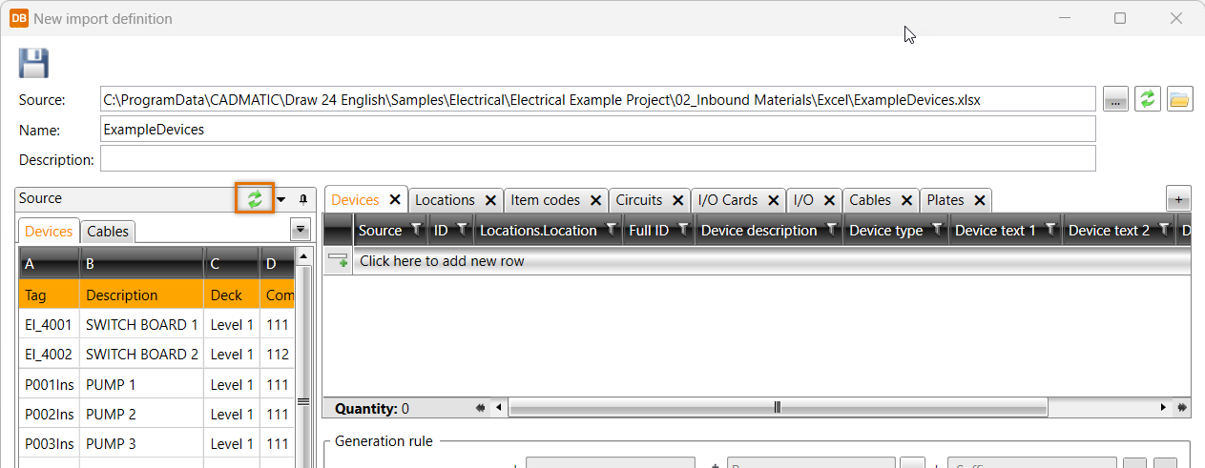This screenshot has width=1205, height=468.
Task: Click here to add new row
Action: pyautogui.click(x=442, y=261)
